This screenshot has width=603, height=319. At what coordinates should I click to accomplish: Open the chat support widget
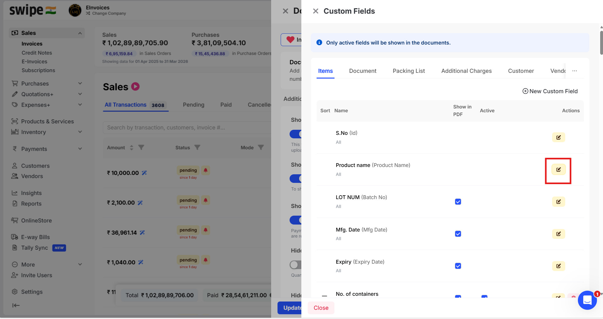pyautogui.click(x=587, y=300)
